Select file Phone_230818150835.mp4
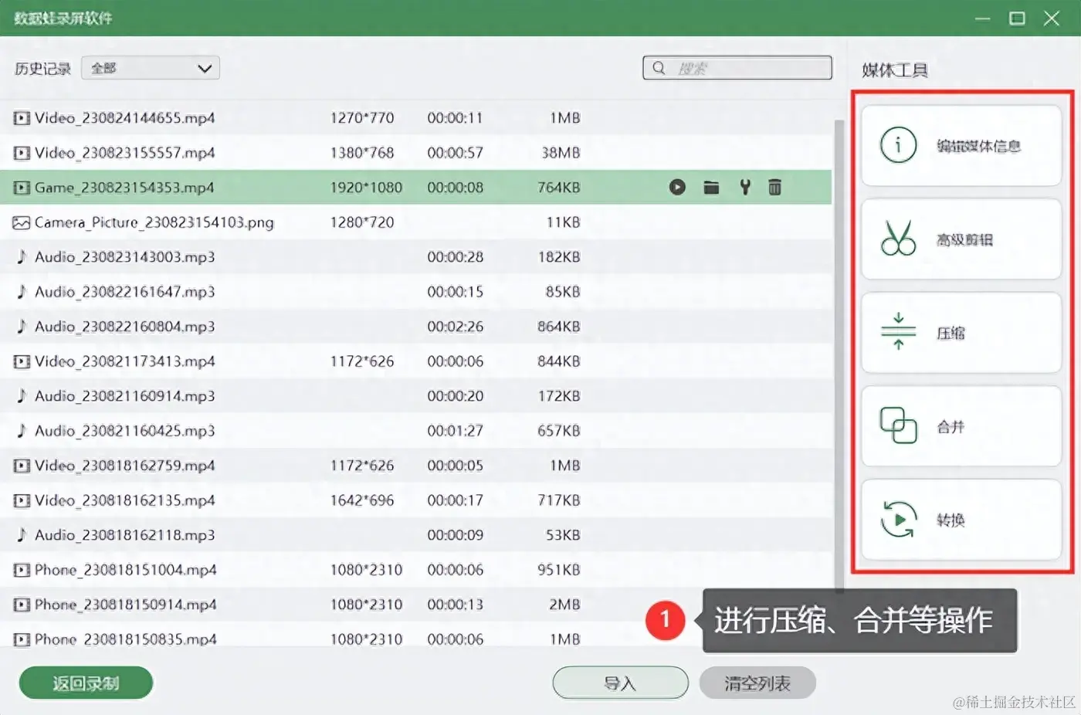Screen dimensions: 1081x715 tap(415, 636)
